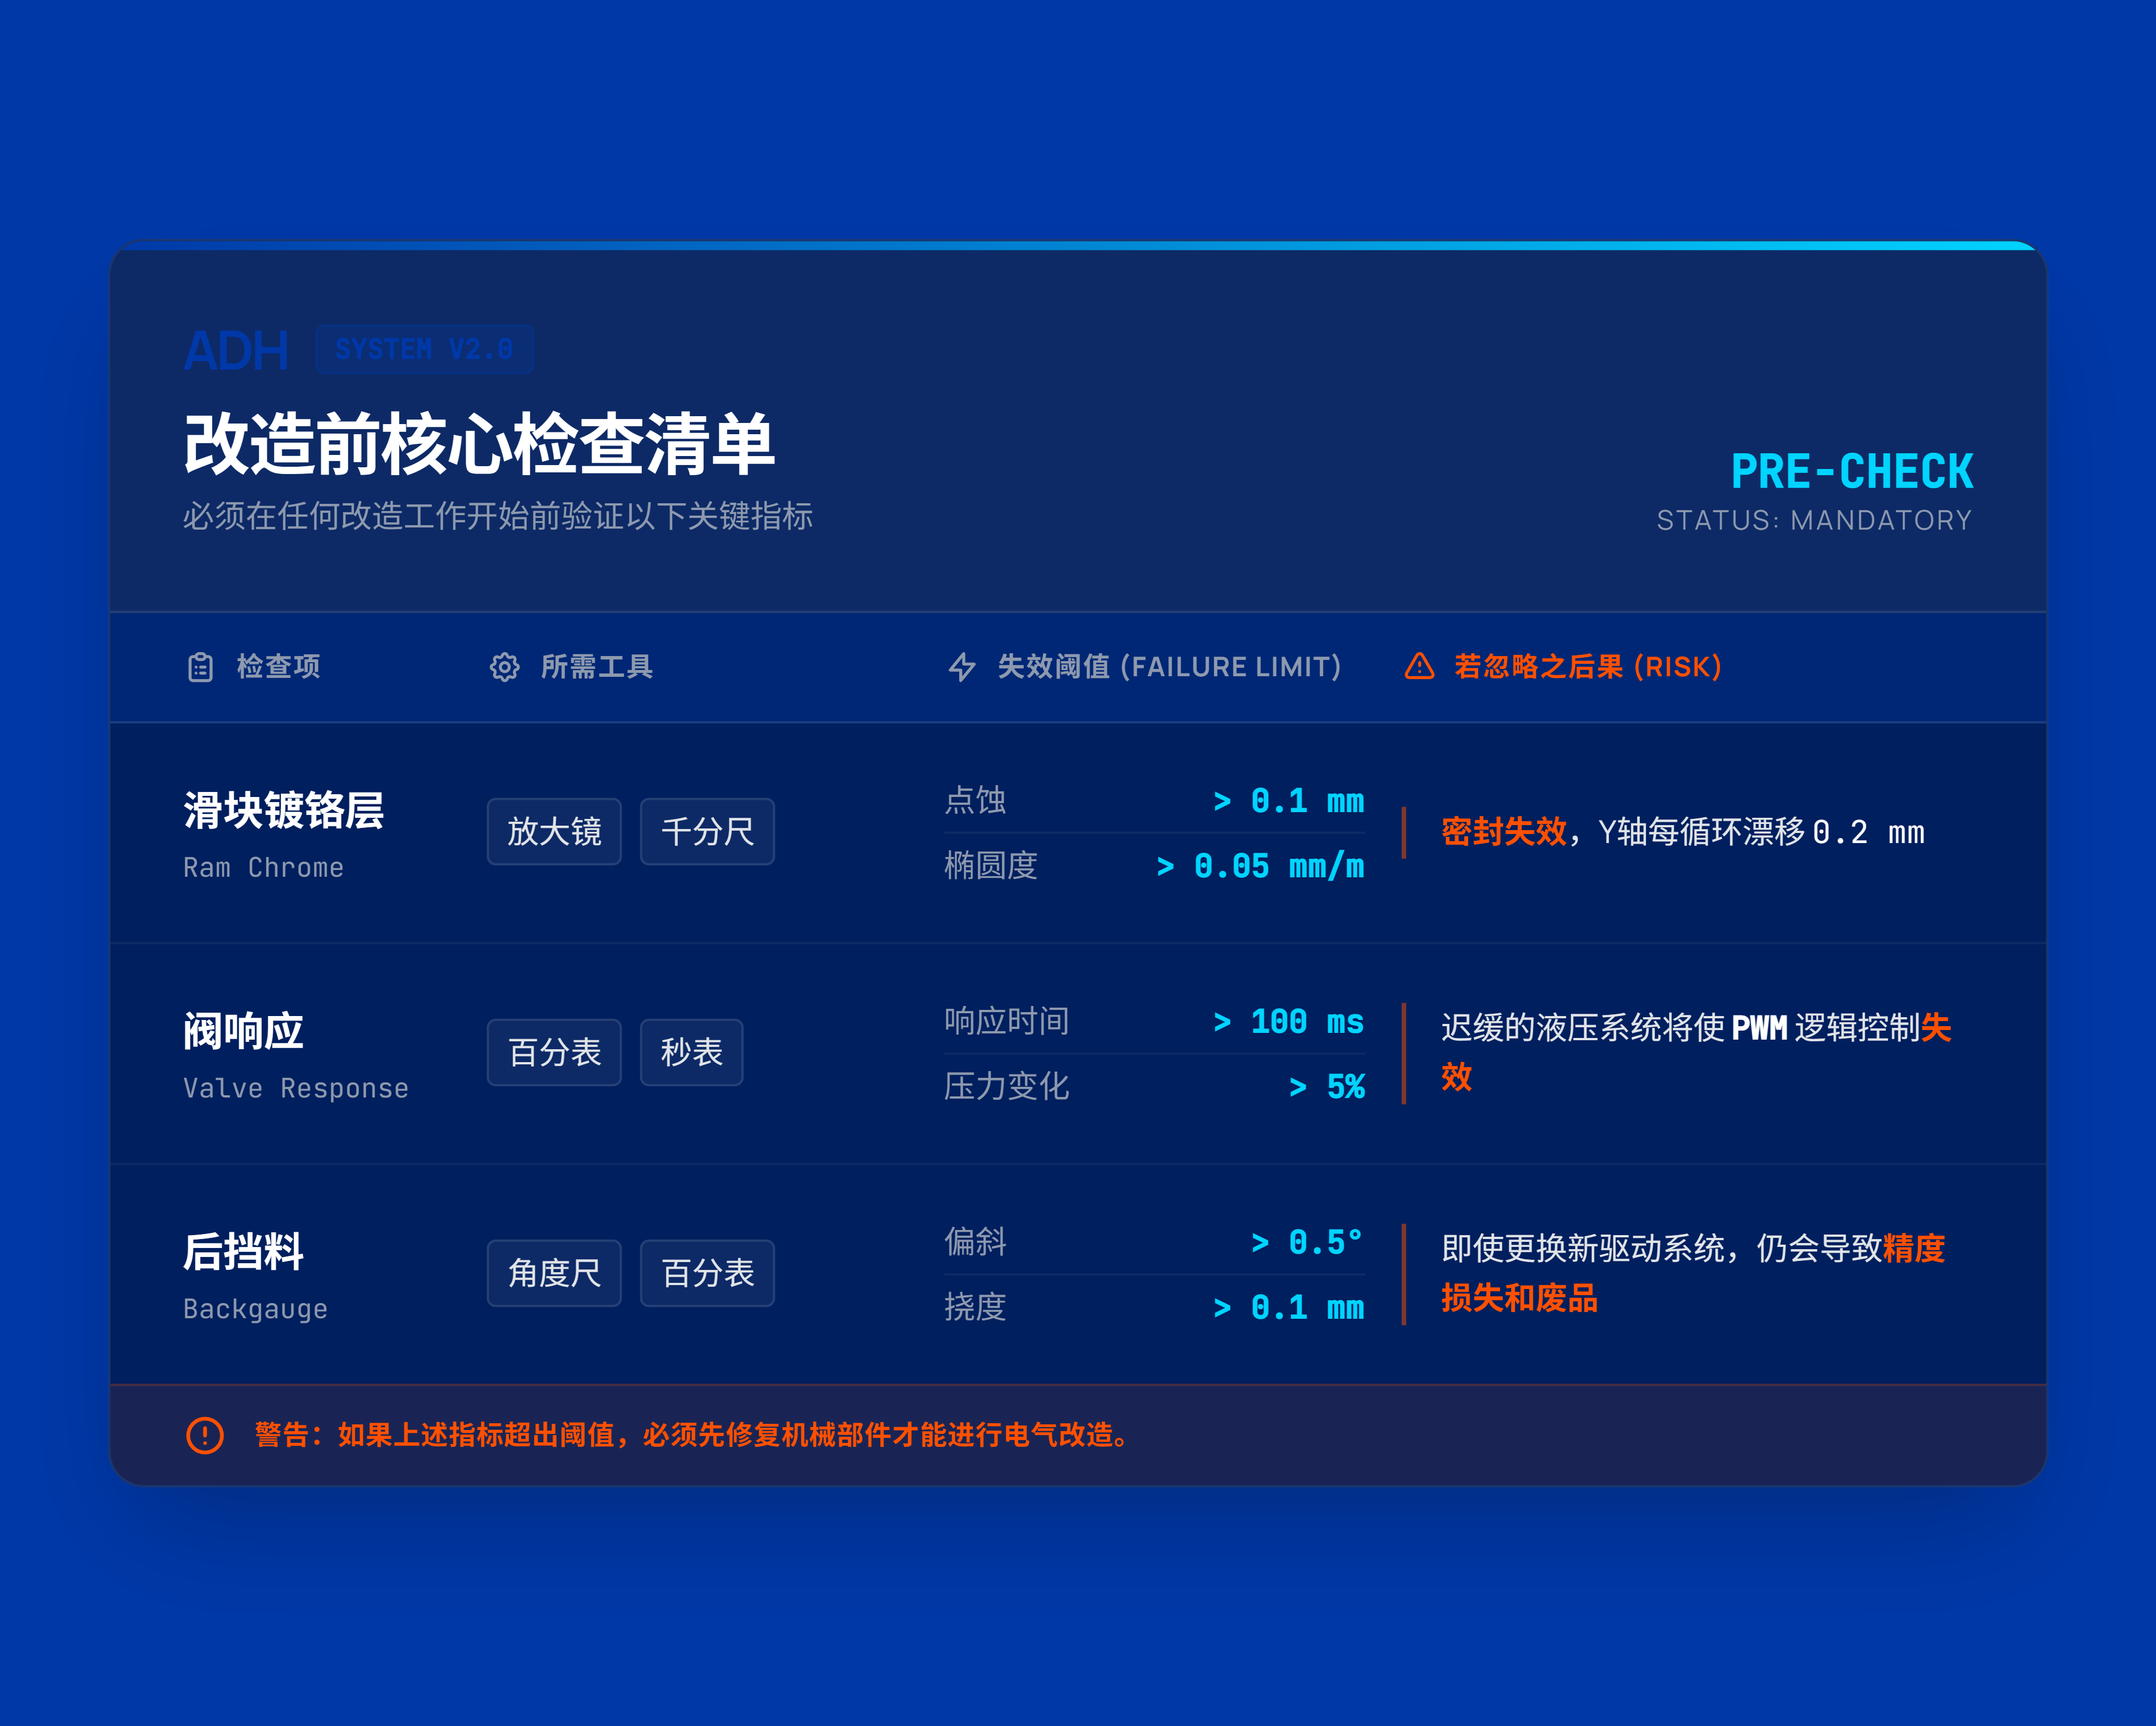Click the SYSTEM V2.0 badge
Viewport: 2156px width, 1726px height.
coord(424,350)
